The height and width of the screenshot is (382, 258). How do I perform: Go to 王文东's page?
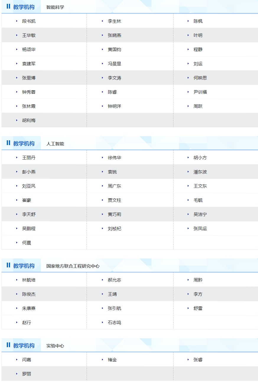pos(200,186)
